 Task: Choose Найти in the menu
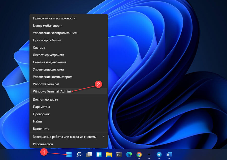click(69, 121)
